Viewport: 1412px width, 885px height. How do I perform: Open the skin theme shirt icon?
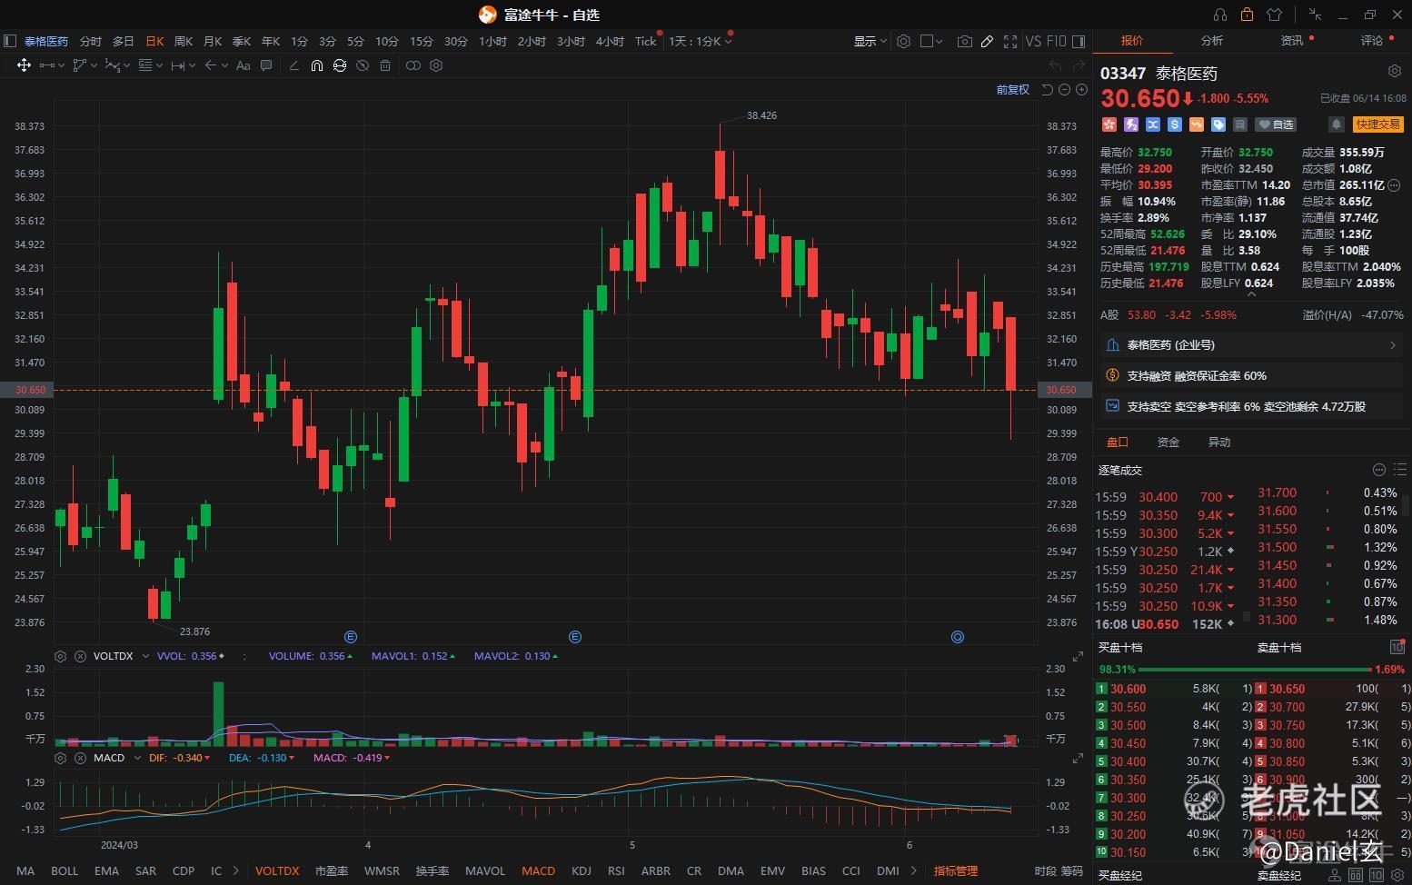(1274, 15)
